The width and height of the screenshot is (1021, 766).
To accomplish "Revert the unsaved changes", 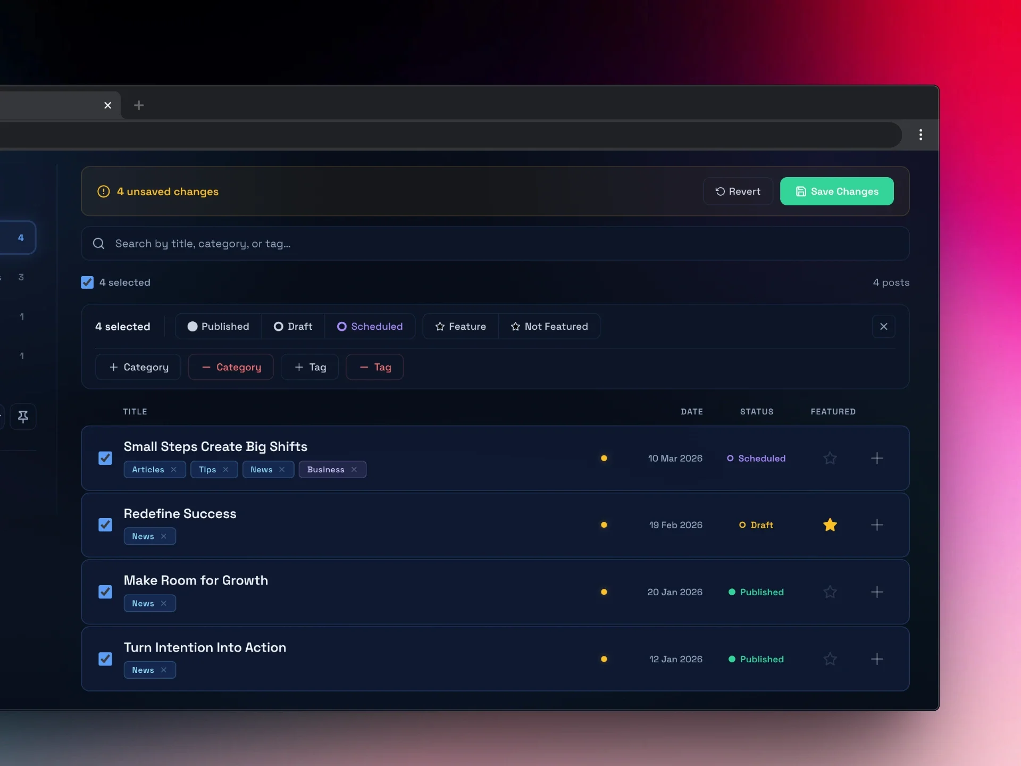I will [x=738, y=191].
